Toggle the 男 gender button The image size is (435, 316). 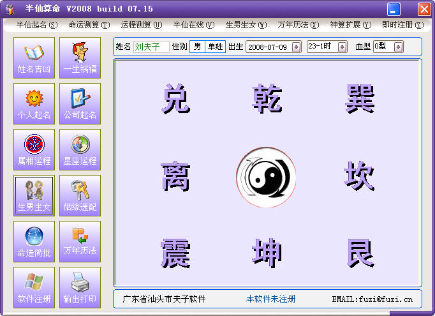tap(197, 47)
